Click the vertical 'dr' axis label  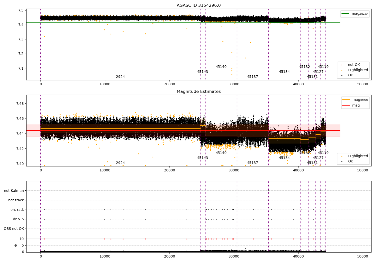pyautogui.click(x=16, y=245)
